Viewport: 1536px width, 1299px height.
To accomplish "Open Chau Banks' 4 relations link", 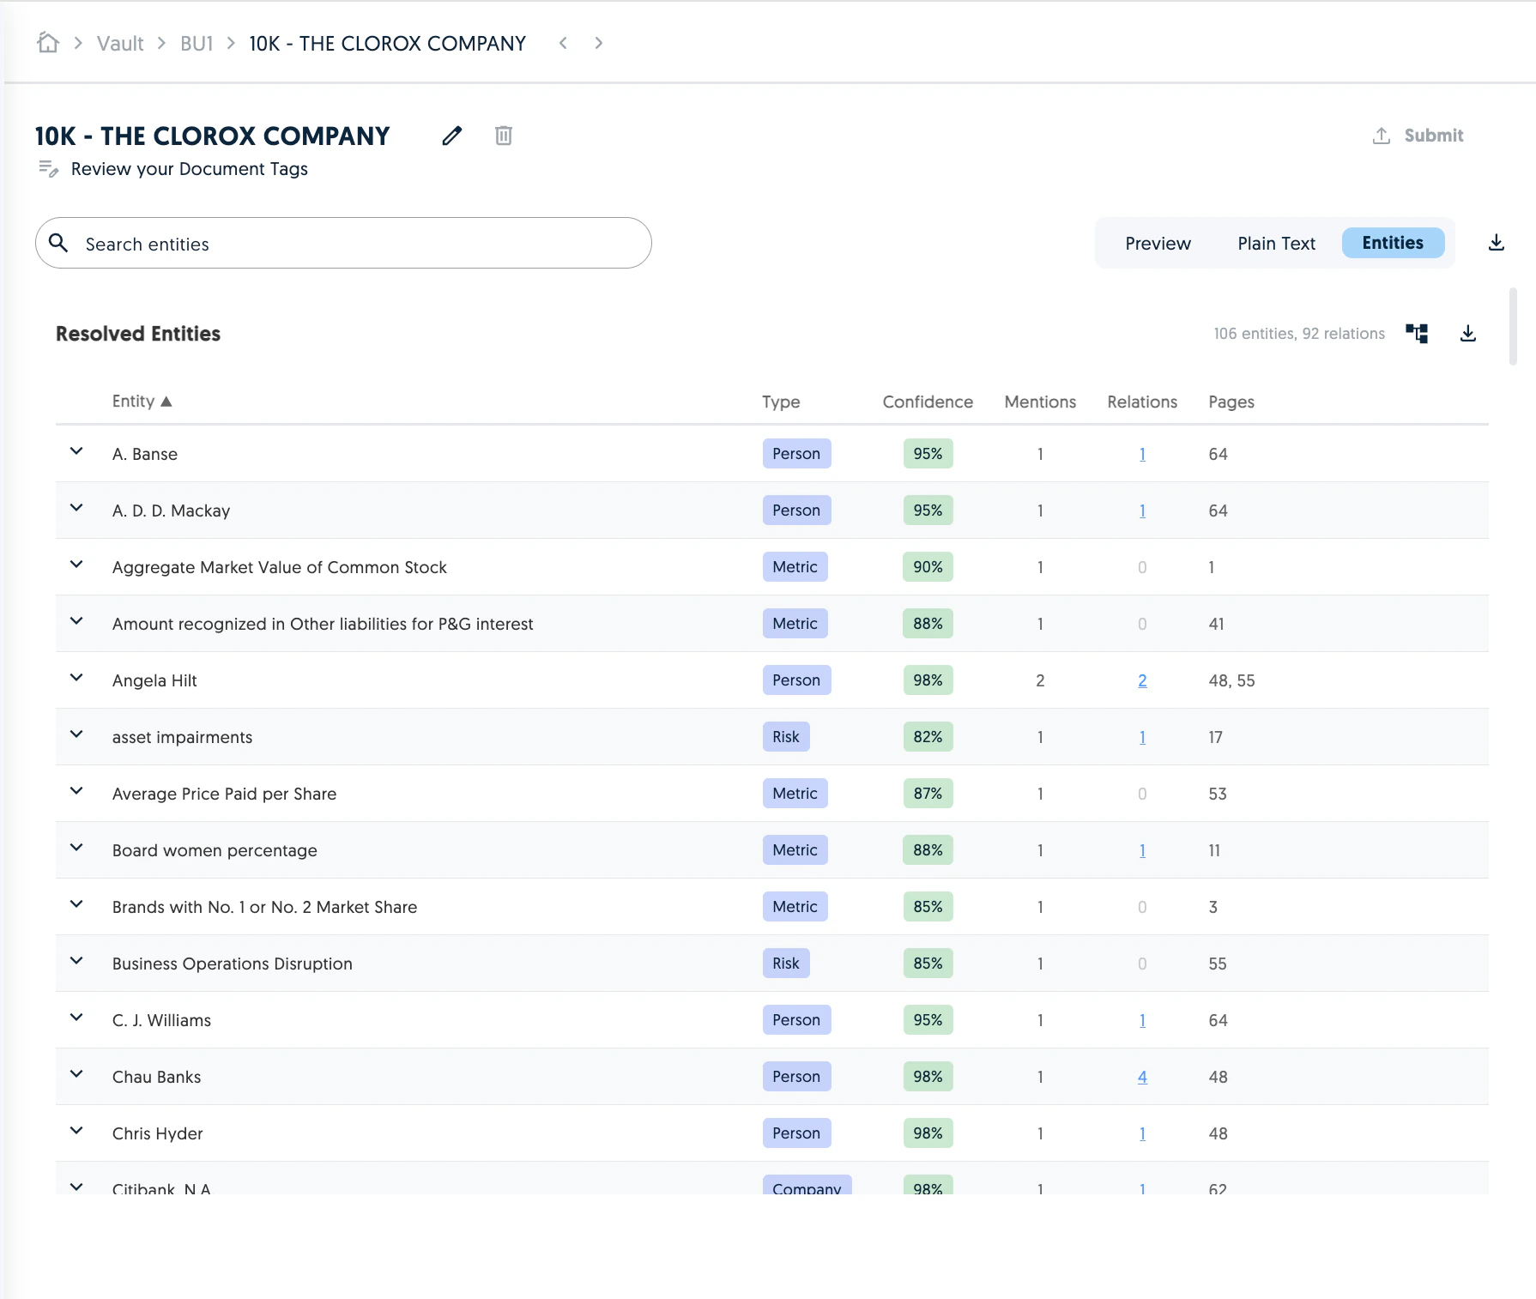I will [1142, 1077].
